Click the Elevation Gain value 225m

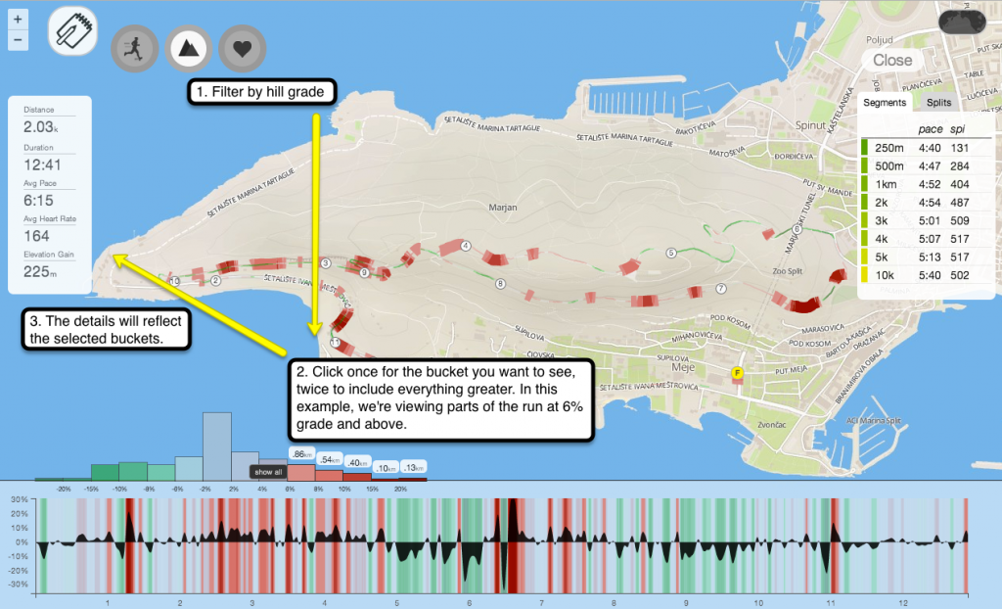coord(40,272)
